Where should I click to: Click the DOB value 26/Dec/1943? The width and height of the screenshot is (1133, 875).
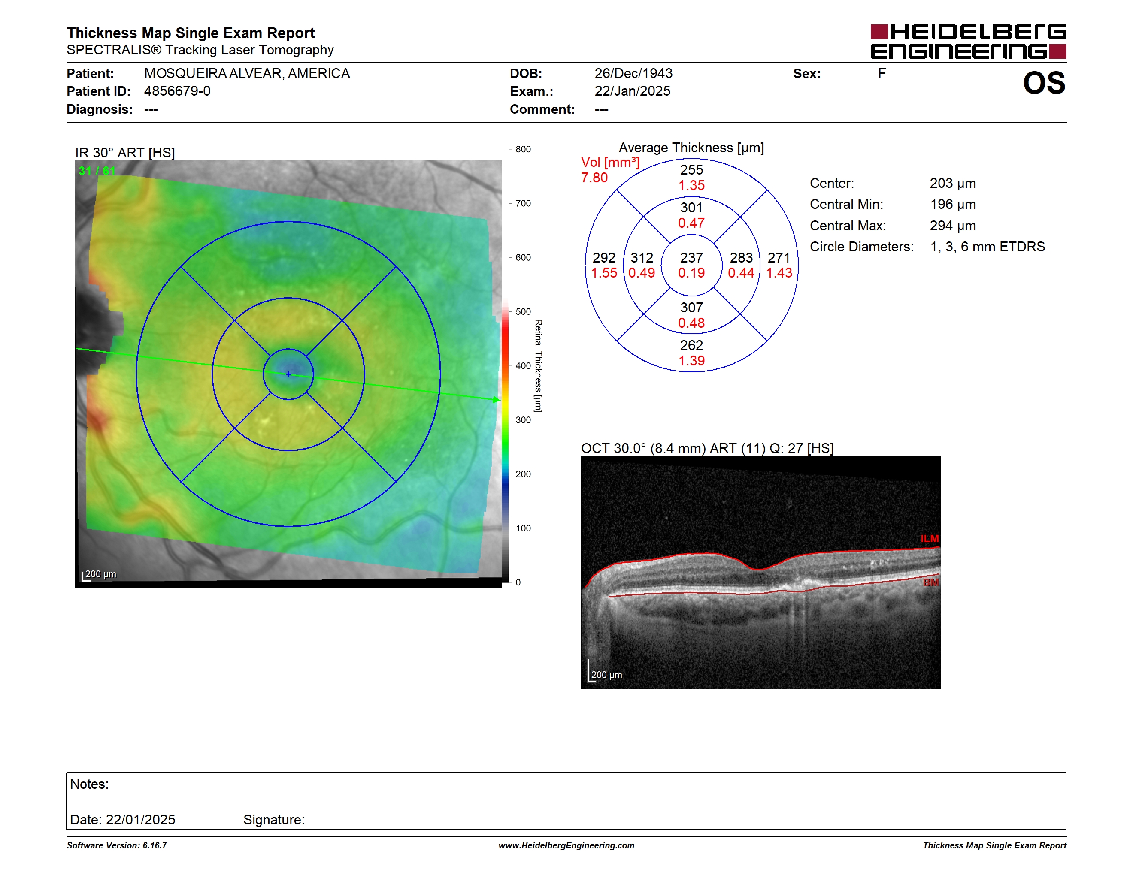pos(633,74)
